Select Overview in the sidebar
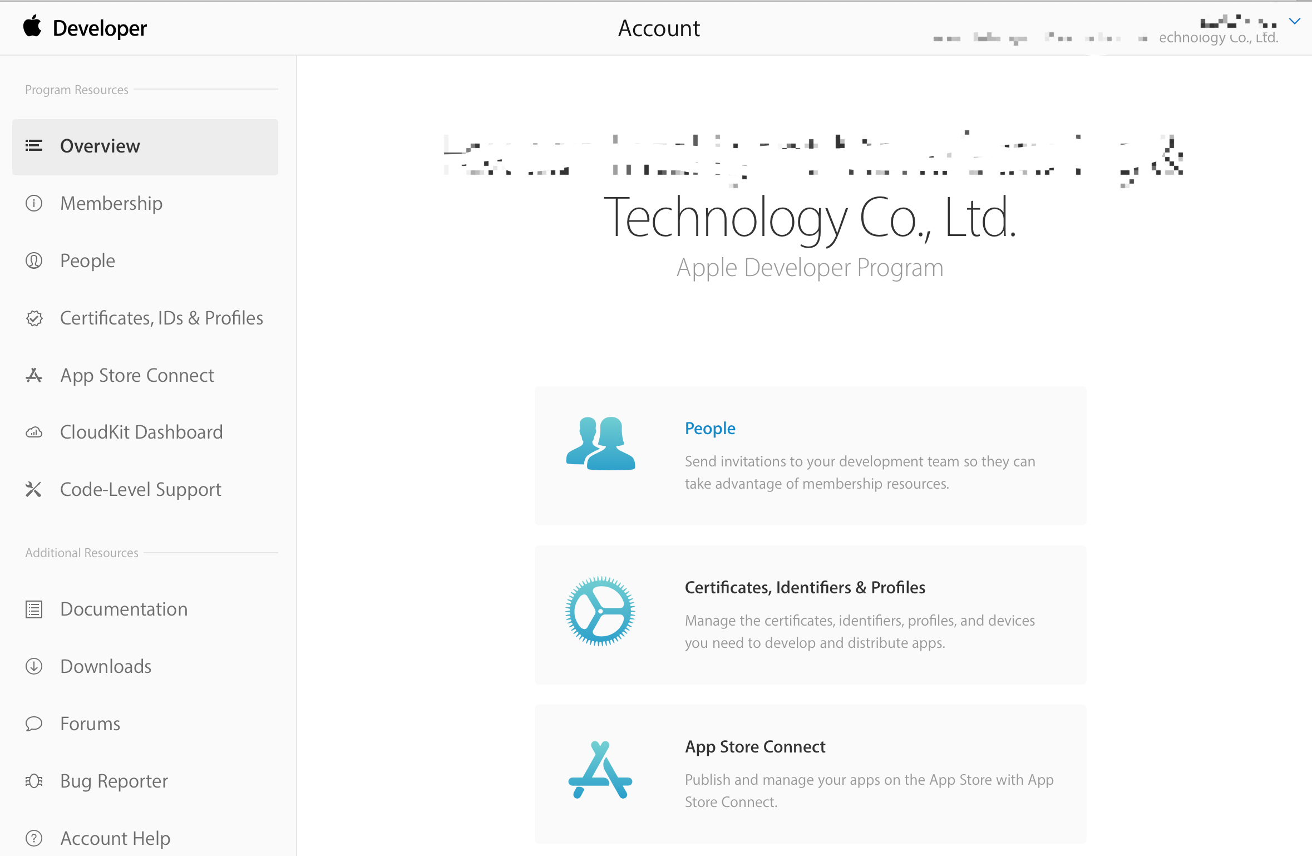The height and width of the screenshot is (856, 1312). [145, 147]
